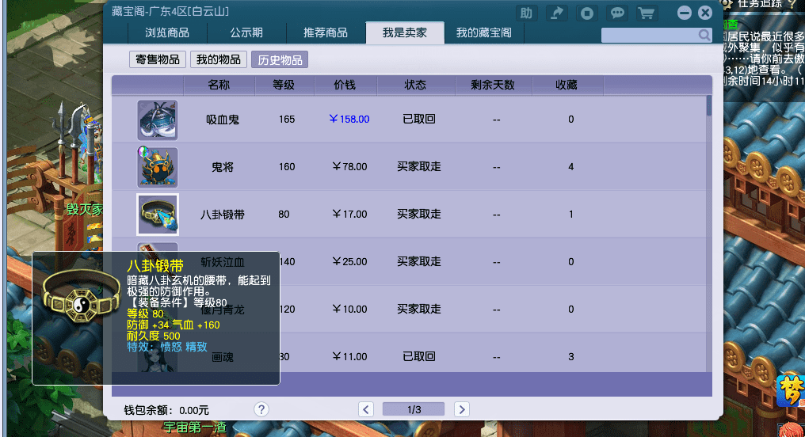This screenshot has width=805, height=437.
Task: Click the 剩余天数 column header
Action: pyautogui.click(x=493, y=85)
